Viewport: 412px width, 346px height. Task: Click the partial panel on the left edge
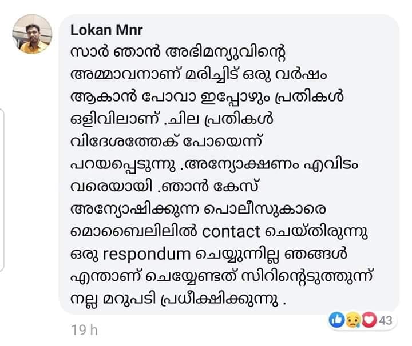2,191
